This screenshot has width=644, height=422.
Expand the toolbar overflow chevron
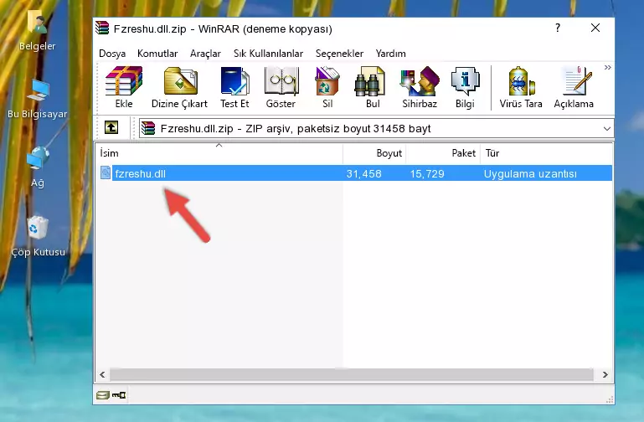[x=607, y=68]
